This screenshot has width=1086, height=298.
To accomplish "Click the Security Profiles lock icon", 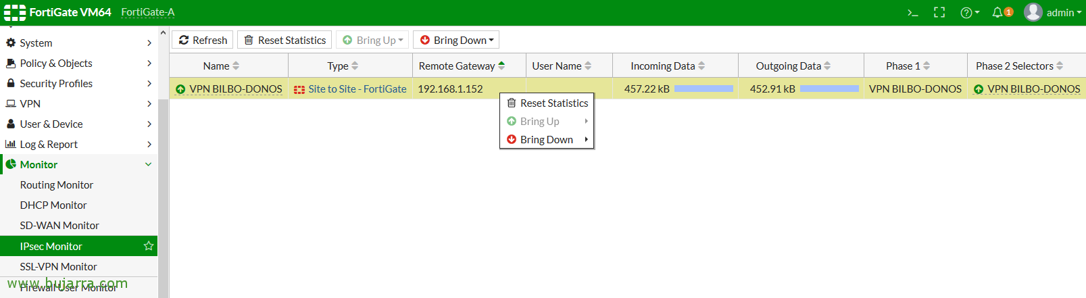I will [11, 83].
